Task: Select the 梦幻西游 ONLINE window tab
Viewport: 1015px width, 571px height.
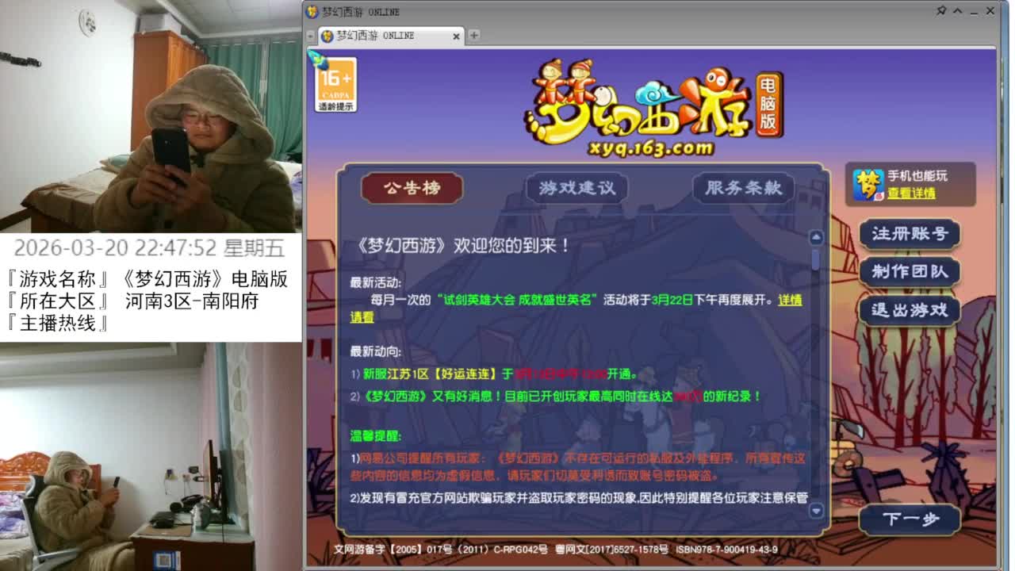Action: click(391, 36)
